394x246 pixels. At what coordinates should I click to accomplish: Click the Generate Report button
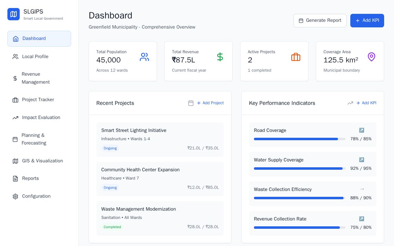(320, 21)
